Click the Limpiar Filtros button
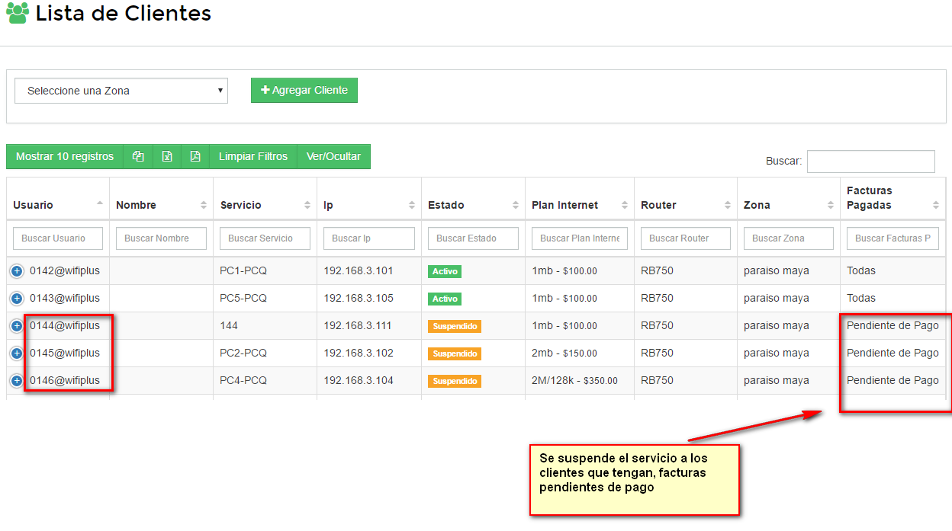 (252, 157)
